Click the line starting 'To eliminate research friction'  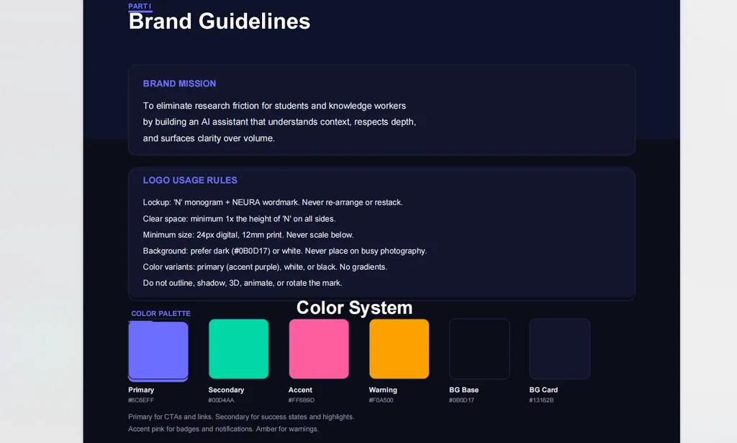pos(274,106)
